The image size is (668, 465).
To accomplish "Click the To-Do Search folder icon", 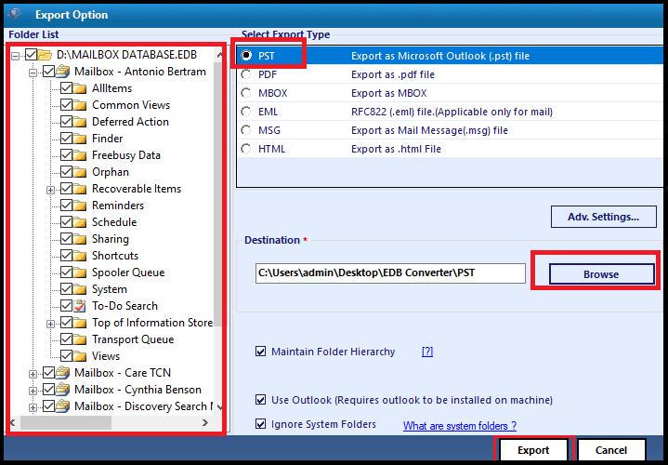I will point(81,306).
